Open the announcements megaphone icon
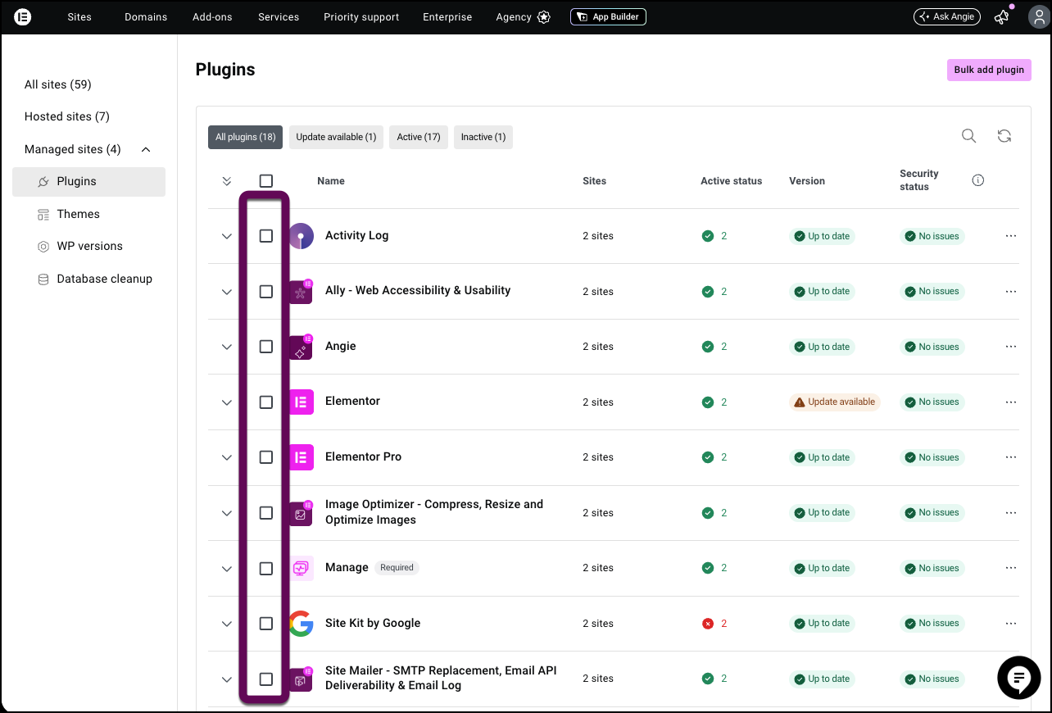The image size is (1052, 713). coord(1001,16)
